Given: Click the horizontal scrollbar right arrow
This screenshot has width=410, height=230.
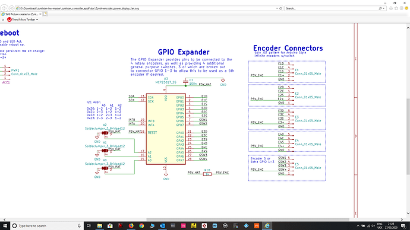Looking at the screenshot, I should [x=402, y=219].
